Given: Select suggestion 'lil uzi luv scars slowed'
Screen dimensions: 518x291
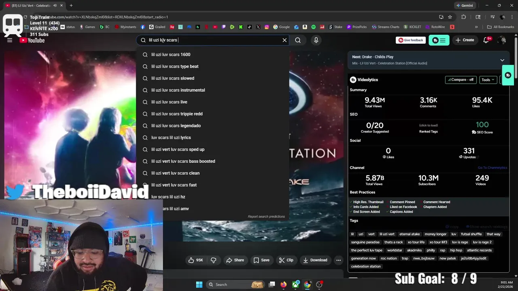Looking at the screenshot, I should (x=213, y=78).
